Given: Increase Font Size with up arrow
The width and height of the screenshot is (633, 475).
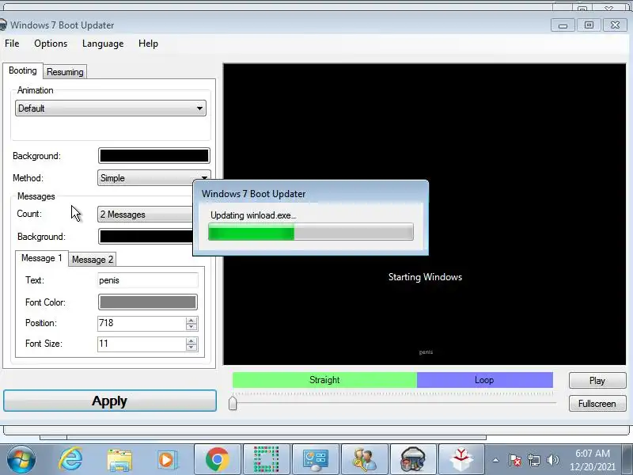Looking at the screenshot, I should click(x=191, y=340).
